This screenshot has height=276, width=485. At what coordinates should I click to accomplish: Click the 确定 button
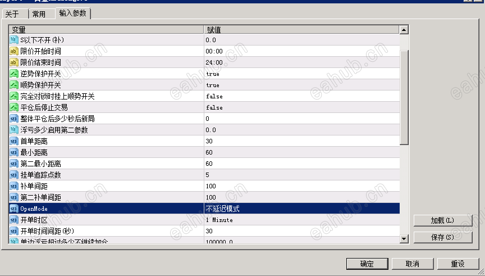click(x=367, y=264)
